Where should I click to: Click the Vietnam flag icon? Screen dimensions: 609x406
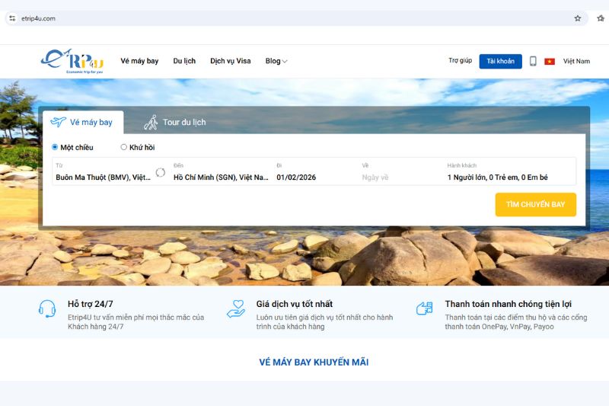(549, 62)
